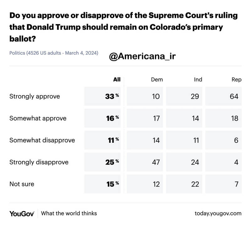This screenshot has height=228, width=251.
Task: Click the What the world thinks tagline
Action: 69,214
